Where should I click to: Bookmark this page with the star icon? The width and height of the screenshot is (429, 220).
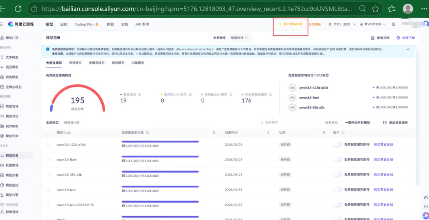pyautogui.click(x=376, y=9)
